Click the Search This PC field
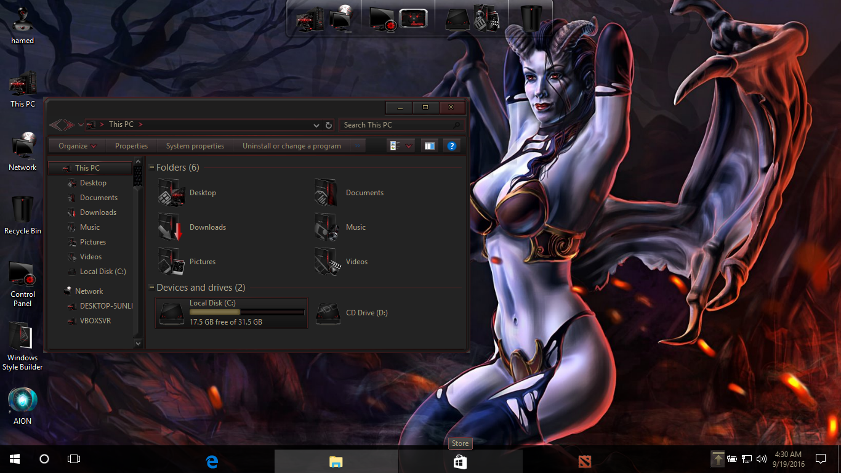The image size is (841, 473). [397, 125]
